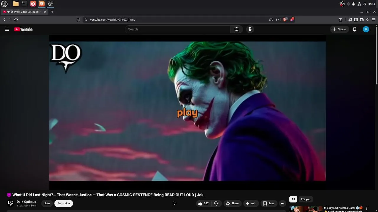Open the network tray icon
Image resolution: width=378 pixels, height=212 pixels.
pyautogui.click(x=359, y=4)
